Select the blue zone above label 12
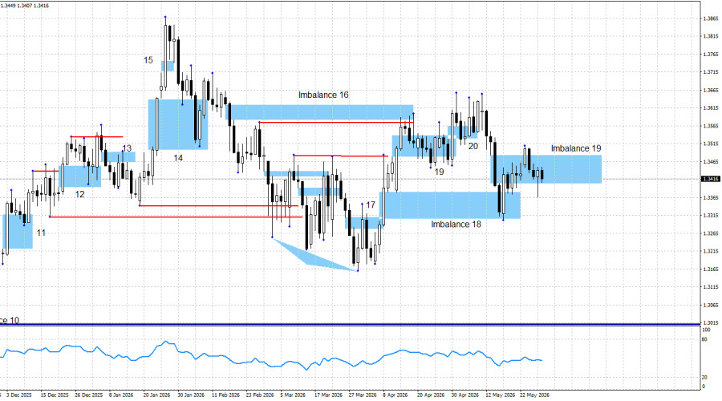The width and height of the screenshot is (722, 401). pyautogui.click(x=80, y=176)
